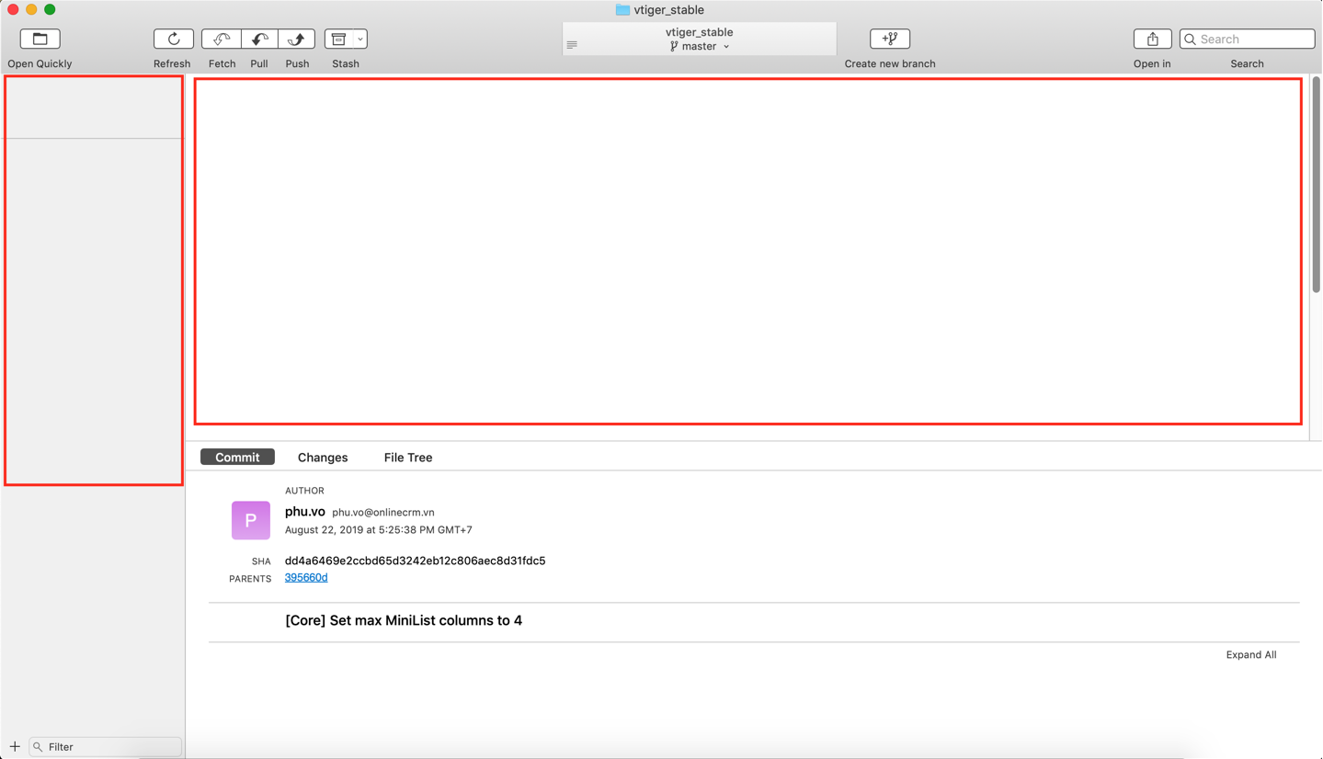The image size is (1323, 759).
Task: Refresh the repository status
Action: coord(174,39)
